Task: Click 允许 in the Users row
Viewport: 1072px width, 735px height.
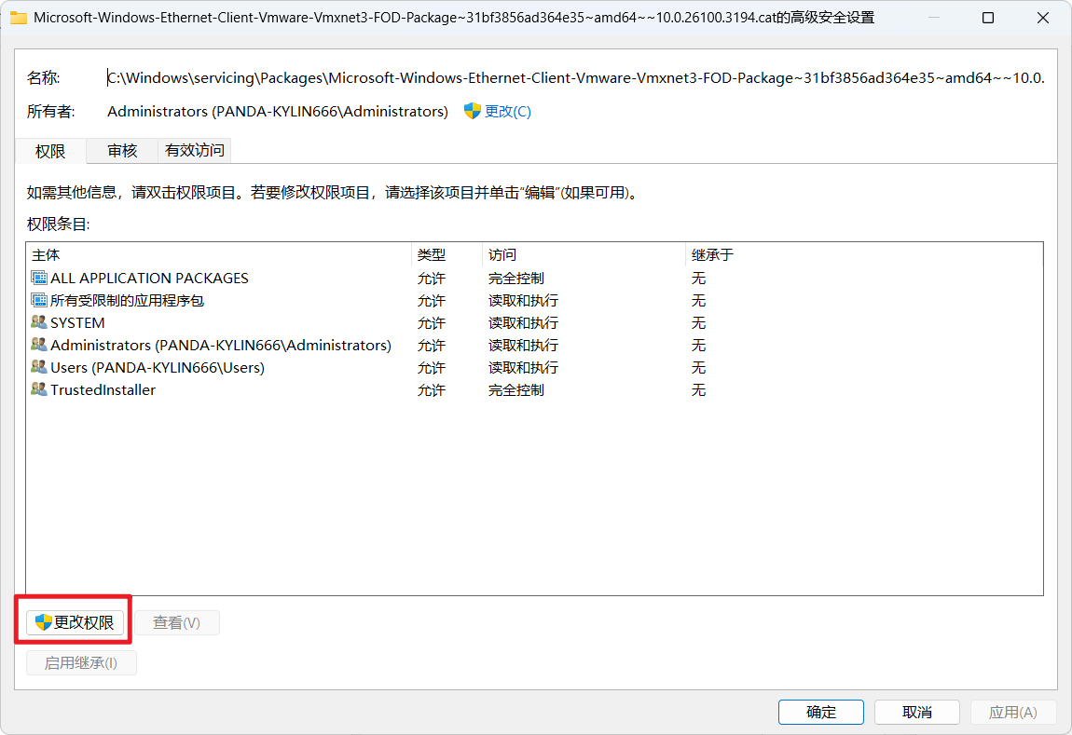Action: click(x=432, y=367)
